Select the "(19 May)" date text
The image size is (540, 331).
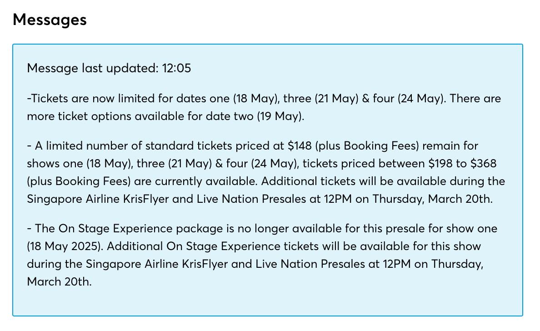[280, 116]
